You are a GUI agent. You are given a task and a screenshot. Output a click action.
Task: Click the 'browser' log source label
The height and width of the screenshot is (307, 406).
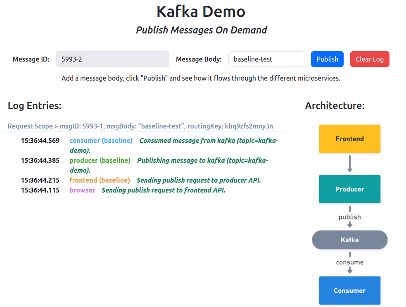pos(82,190)
